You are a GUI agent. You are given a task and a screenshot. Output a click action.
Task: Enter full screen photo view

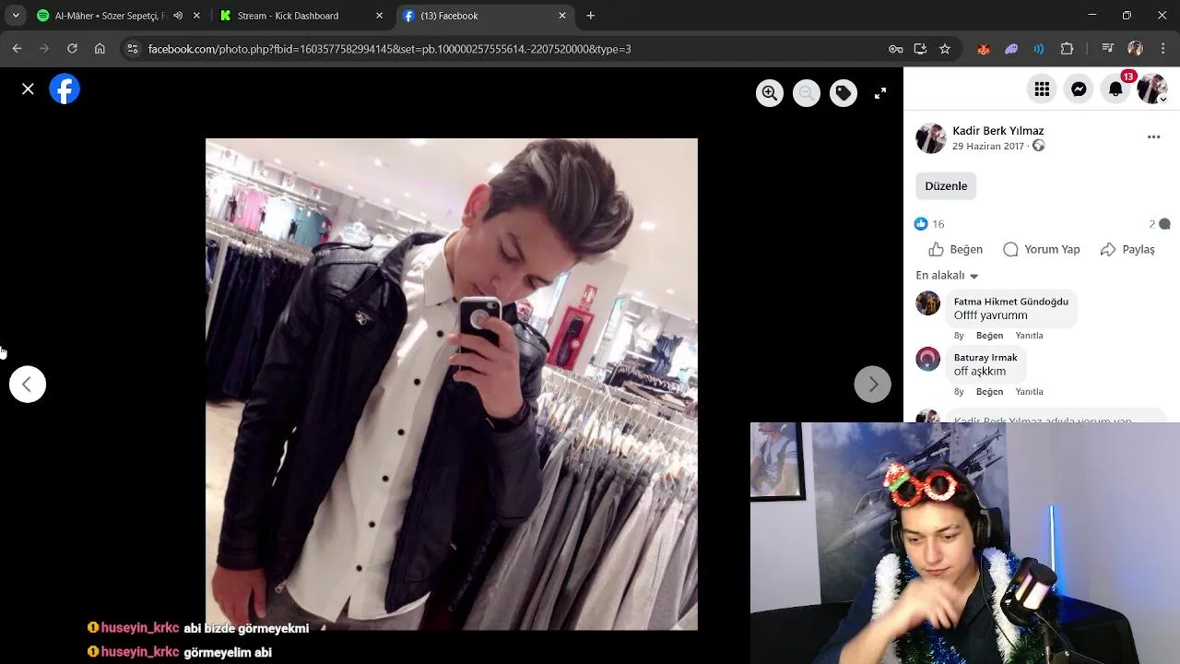click(x=880, y=93)
